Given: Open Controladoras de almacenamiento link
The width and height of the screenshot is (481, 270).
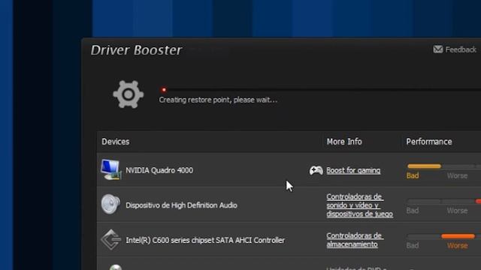Looking at the screenshot, I should (x=355, y=240).
